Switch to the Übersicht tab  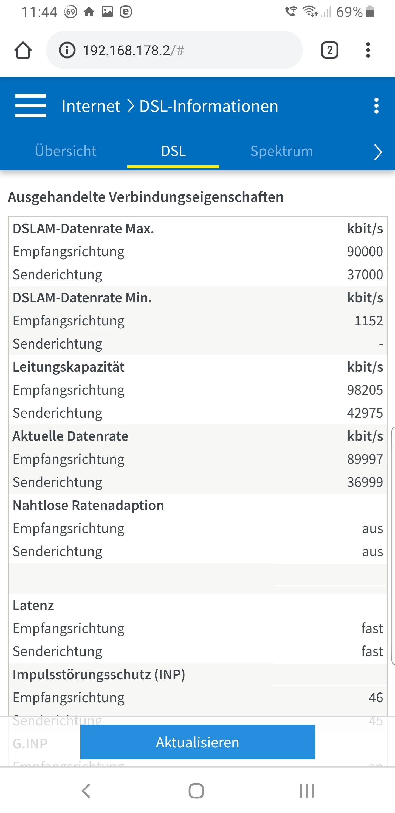click(66, 151)
